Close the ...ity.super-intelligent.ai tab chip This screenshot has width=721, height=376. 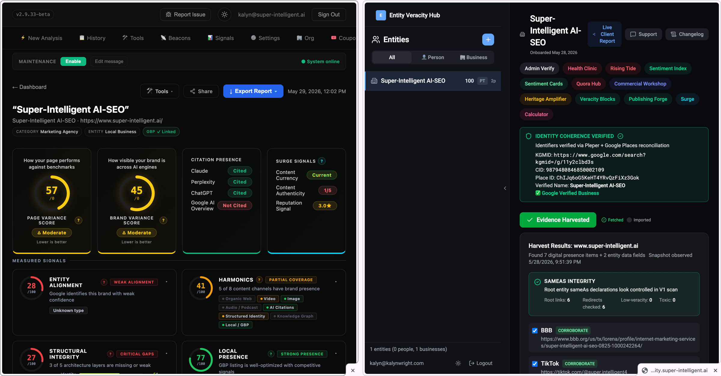pos(715,370)
